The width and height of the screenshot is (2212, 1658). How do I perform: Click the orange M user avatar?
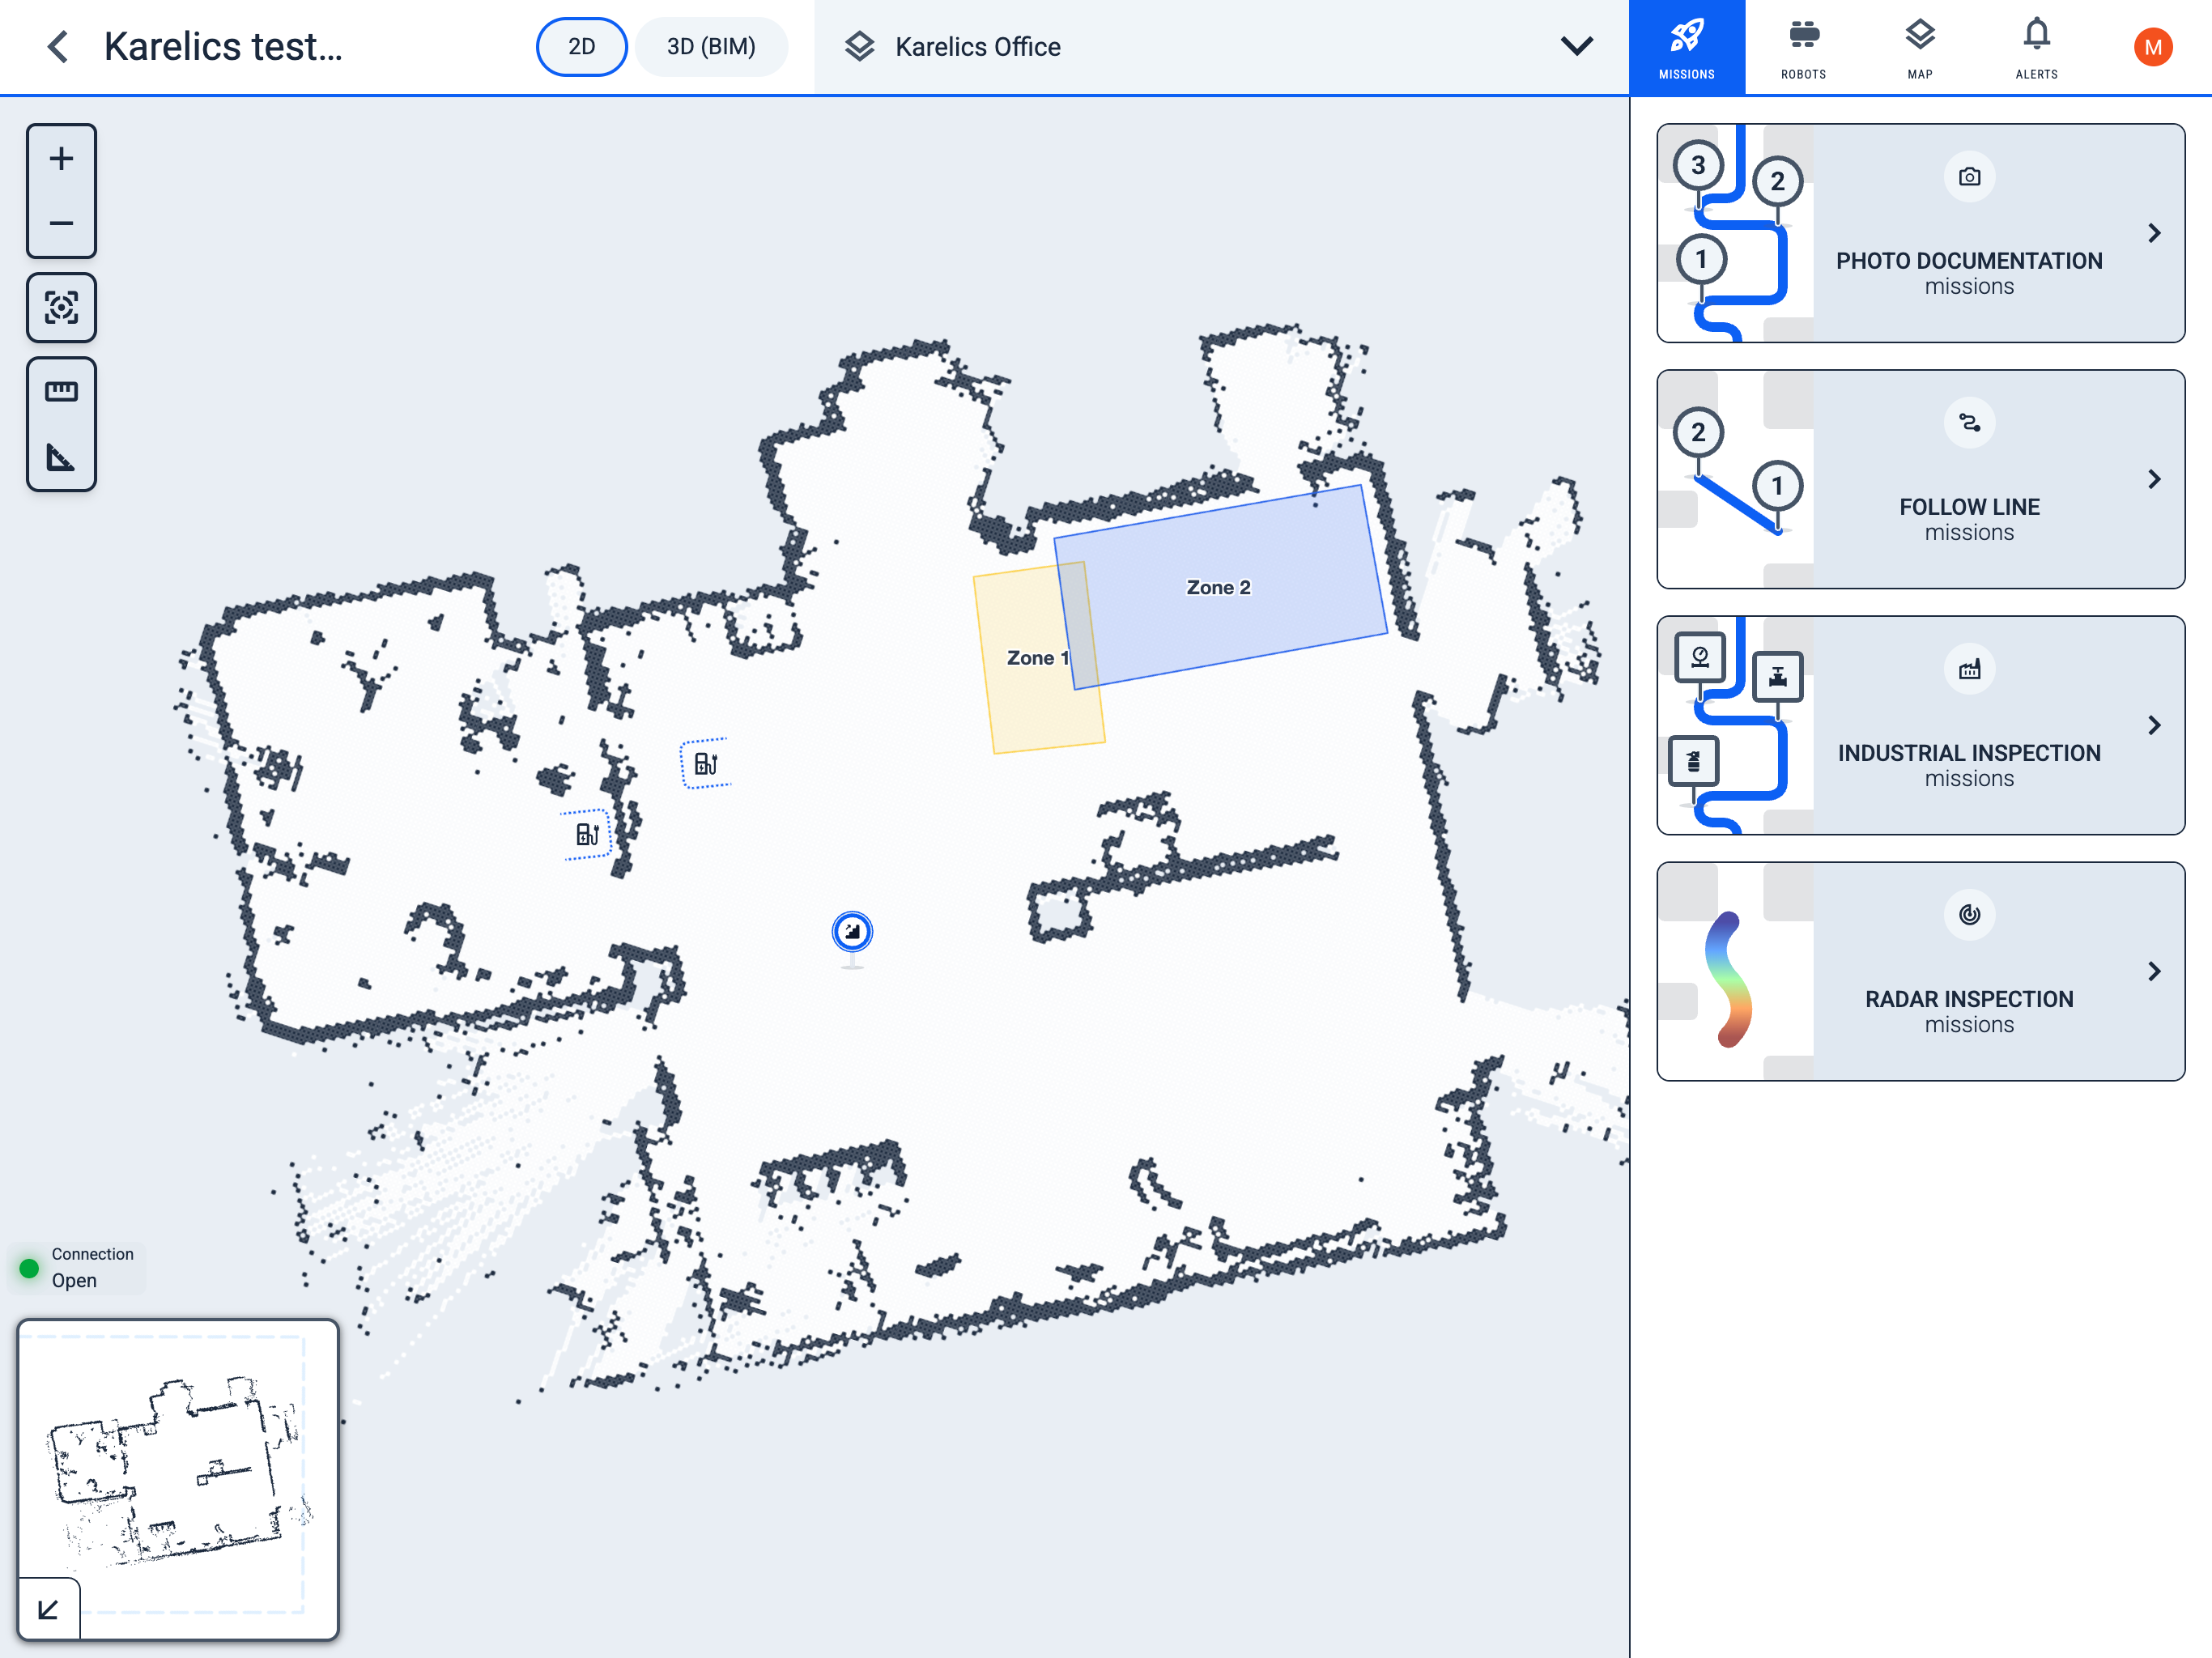pos(2152,47)
